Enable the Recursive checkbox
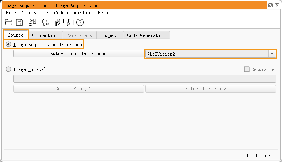 pos(247,69)
